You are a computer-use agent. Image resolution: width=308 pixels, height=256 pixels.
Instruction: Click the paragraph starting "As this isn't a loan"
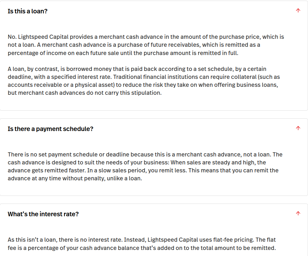(x=141, y=244)
